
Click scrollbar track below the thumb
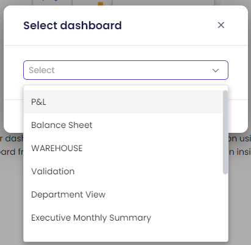pyautogui.click(x=225, y=207)
